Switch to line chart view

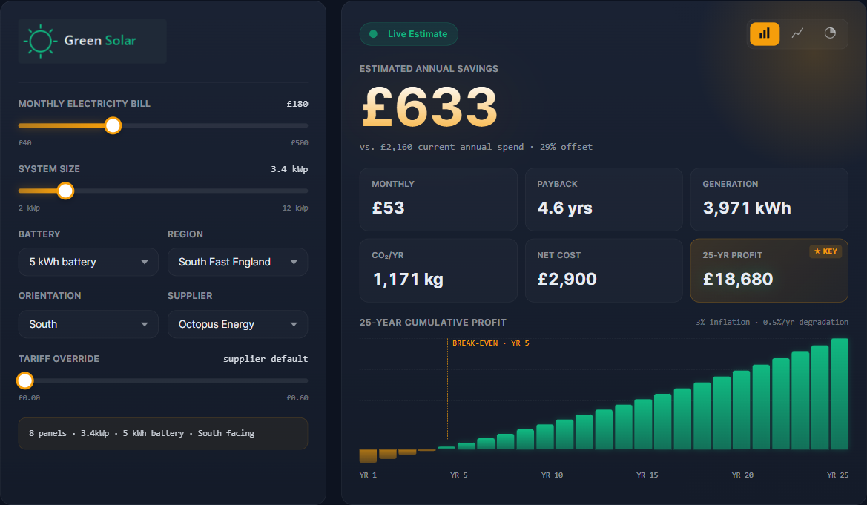tap(797, 33)
